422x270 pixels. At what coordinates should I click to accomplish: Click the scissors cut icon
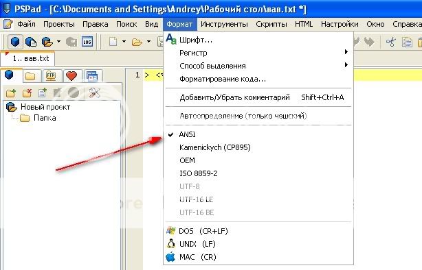click(390, 42)
